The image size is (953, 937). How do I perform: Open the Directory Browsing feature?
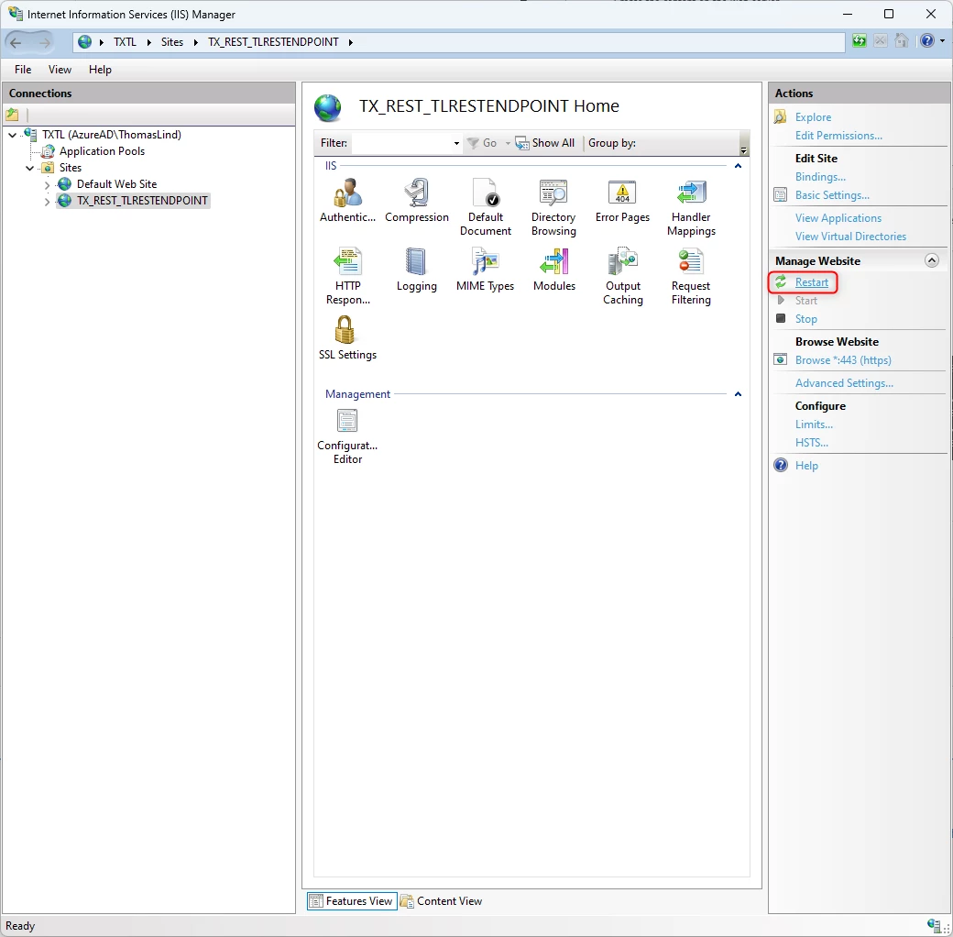(x=553, y=207)
